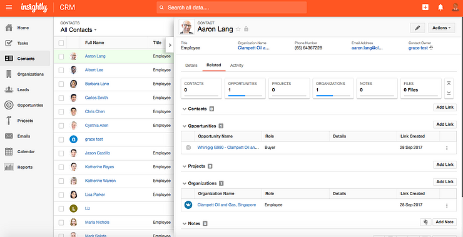Switch to the Activity tab
463x237 pixels.
point(237,66)
